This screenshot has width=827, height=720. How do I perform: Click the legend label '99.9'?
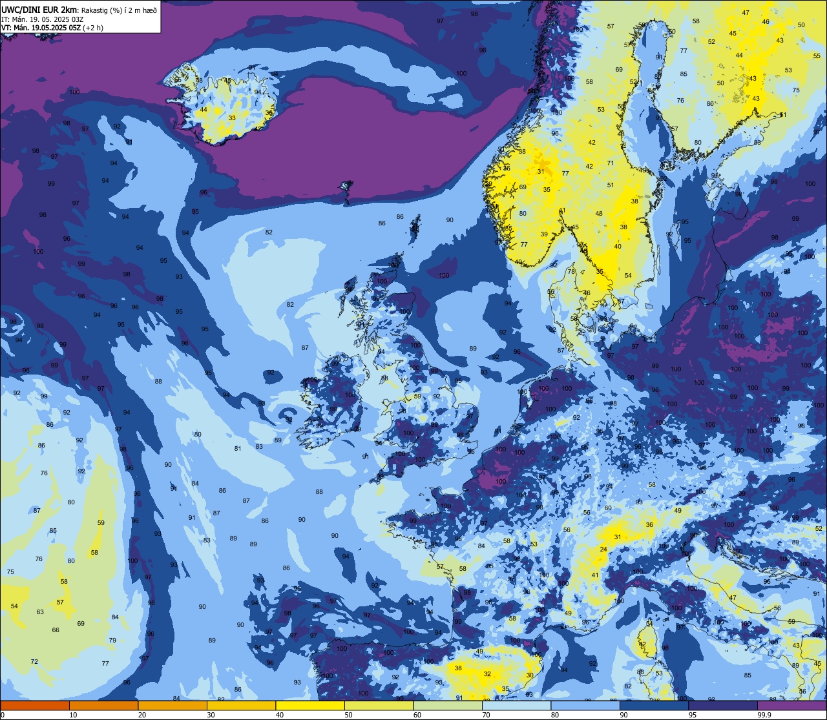point(765,715)
